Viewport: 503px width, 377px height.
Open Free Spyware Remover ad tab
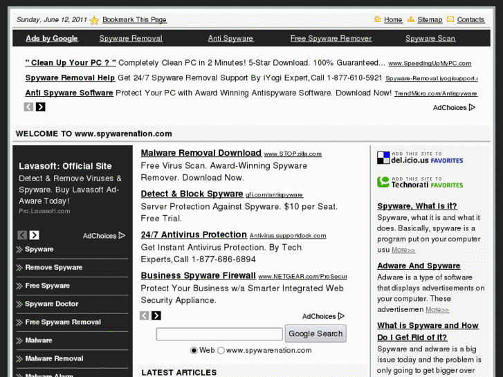[331, 38]
